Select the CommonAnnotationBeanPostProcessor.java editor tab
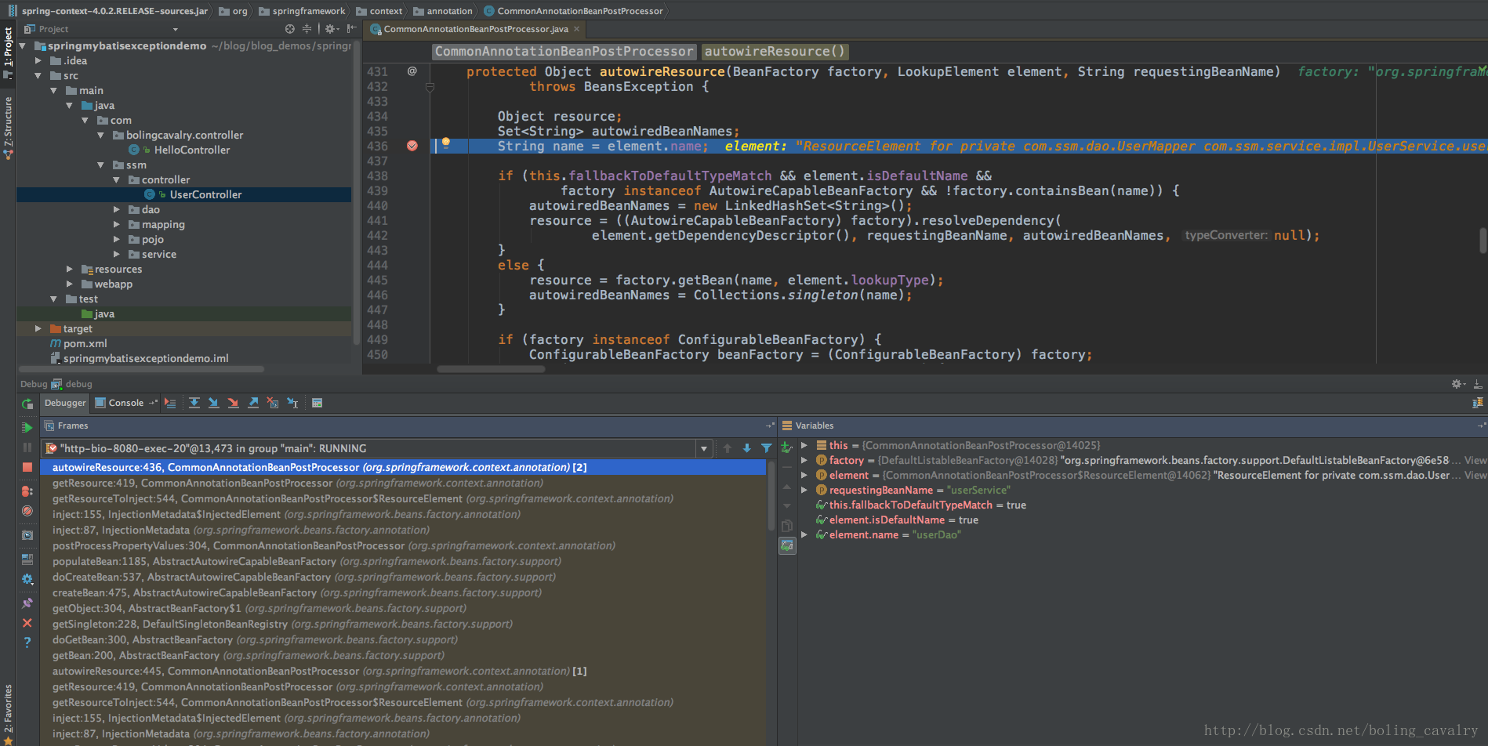 475,29
